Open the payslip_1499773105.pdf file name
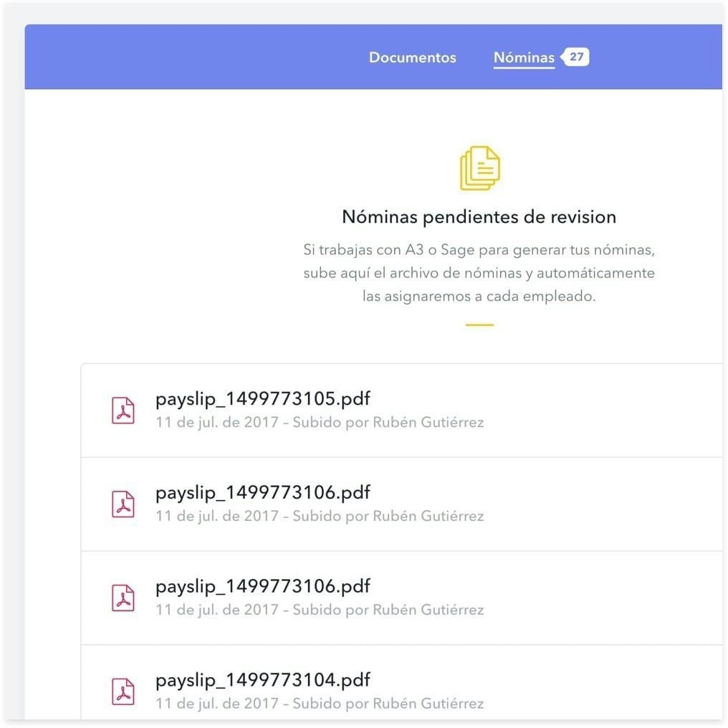The image size is (728, 728). point(262,398)
